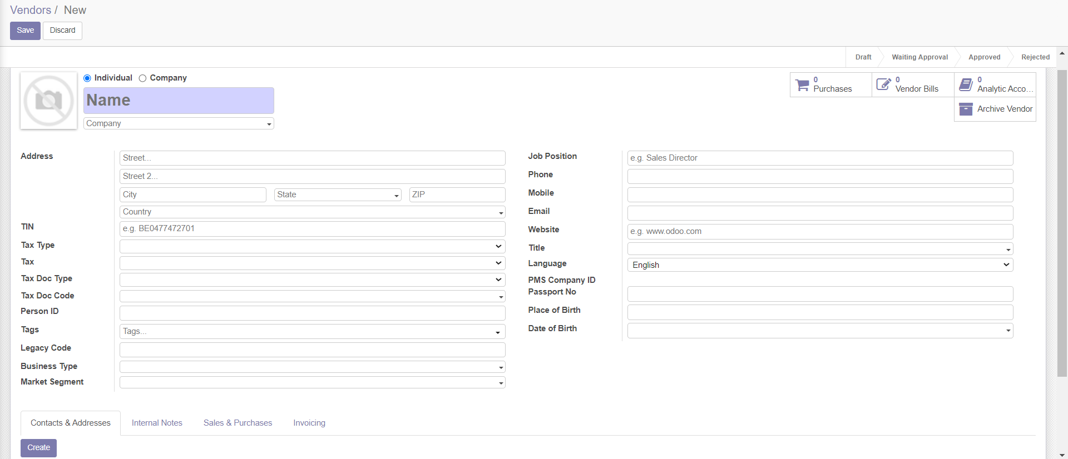The image size is (1068, 459).
Task: Open the Market Segment dropdown
Action: (x=312, y=382)
